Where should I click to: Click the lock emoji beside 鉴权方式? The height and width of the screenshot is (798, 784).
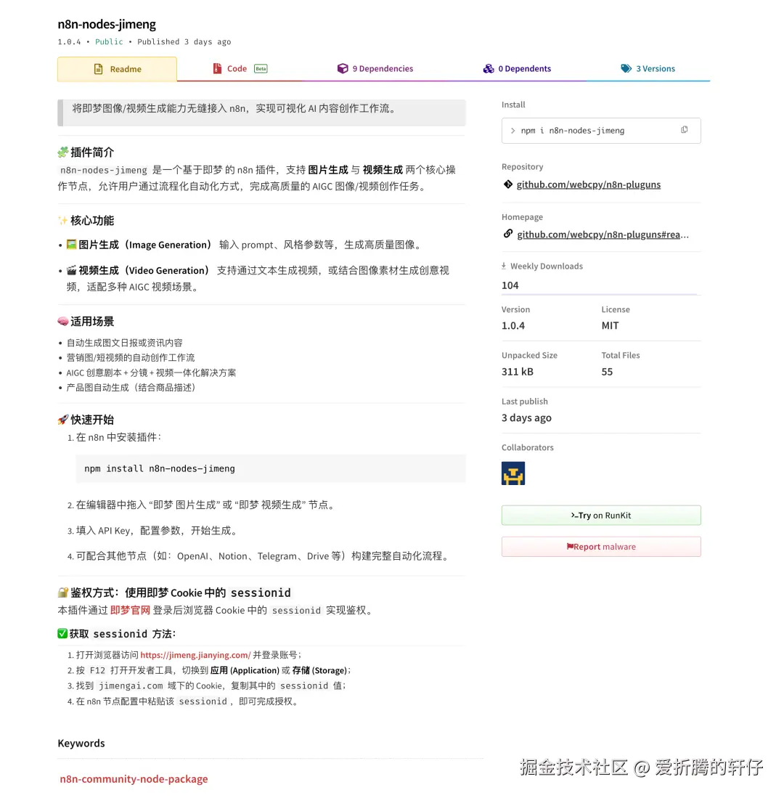coord(63,593)
